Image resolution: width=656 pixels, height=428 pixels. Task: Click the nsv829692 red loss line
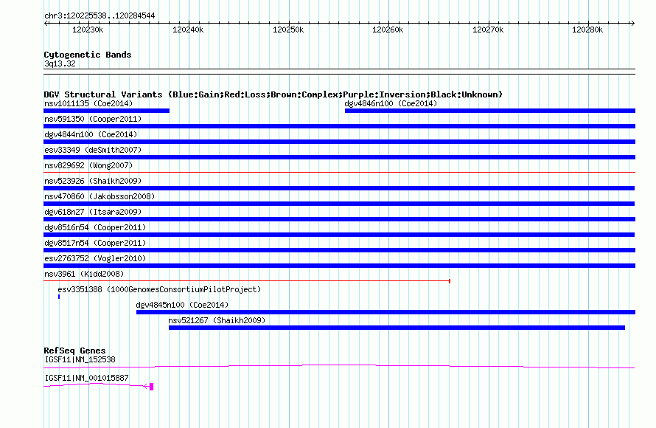click(x=339, y=172)
